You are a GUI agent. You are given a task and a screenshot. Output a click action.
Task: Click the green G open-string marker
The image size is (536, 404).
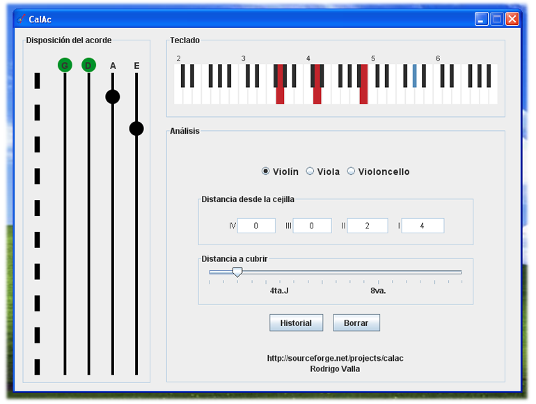click(x=65, y=65)
